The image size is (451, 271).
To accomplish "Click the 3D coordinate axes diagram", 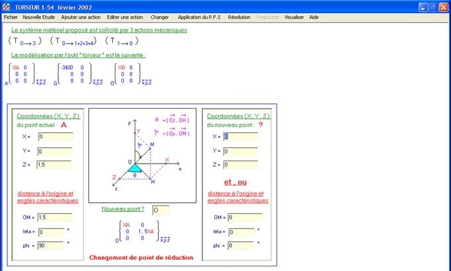I will click(x=143, y=156).
